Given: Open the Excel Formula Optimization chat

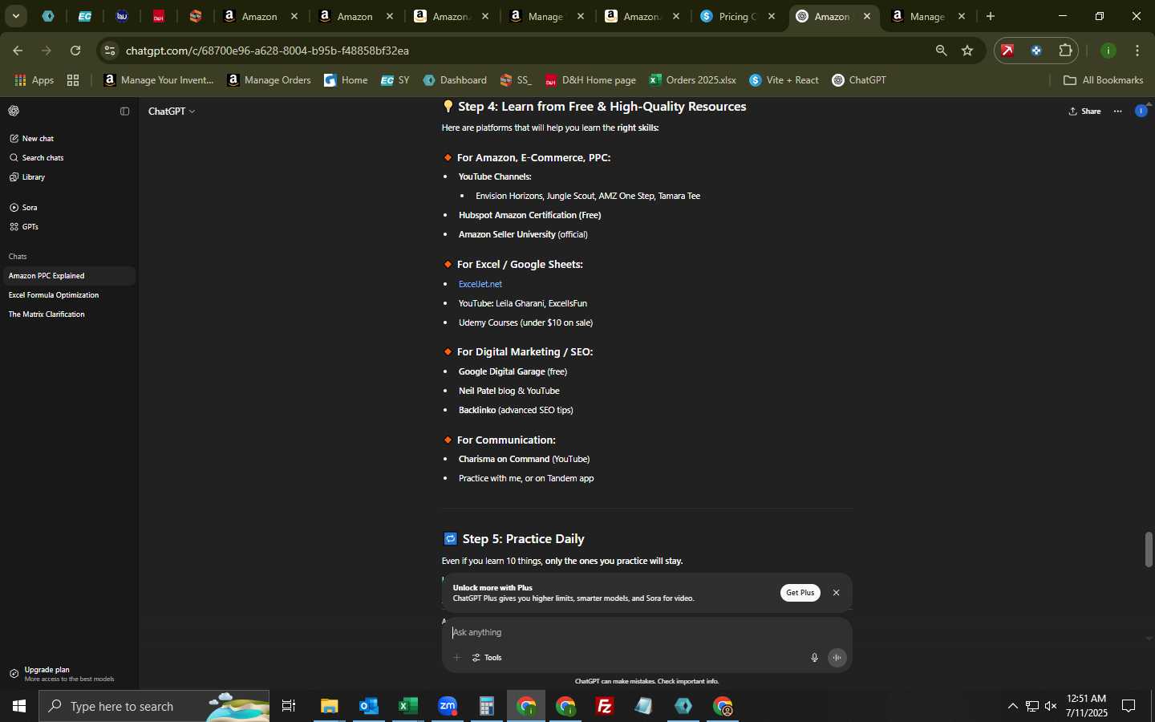Looking at the screenshot, I should click(x=67, y=295).
